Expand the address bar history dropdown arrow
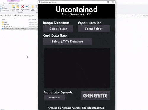148x110 pixels. point(133,16)
